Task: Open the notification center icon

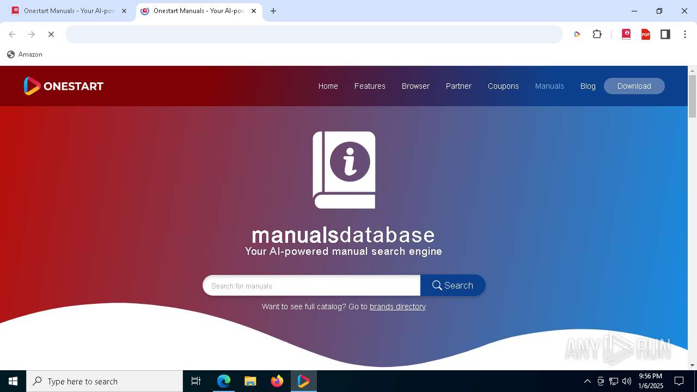Action: (679, 381)
